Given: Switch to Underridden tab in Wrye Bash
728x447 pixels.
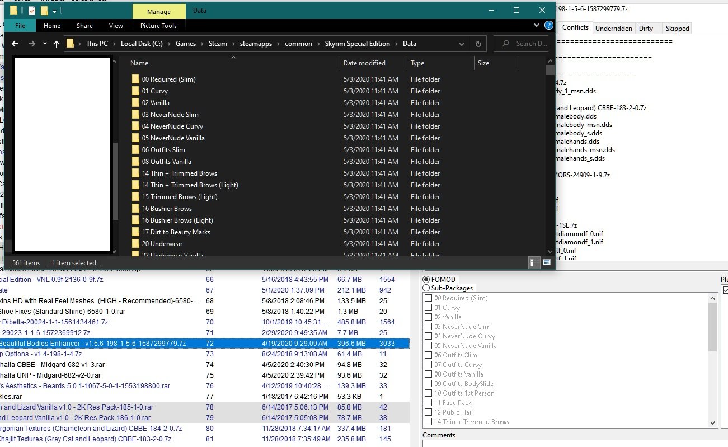Looking at the screenshot, I should (x=613, y=29).
